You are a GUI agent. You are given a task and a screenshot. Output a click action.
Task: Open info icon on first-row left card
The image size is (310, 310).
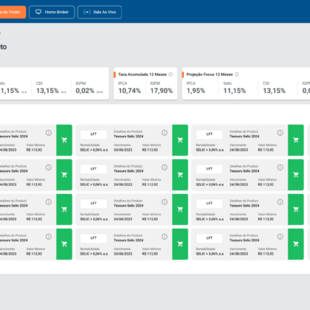[49, 133]
